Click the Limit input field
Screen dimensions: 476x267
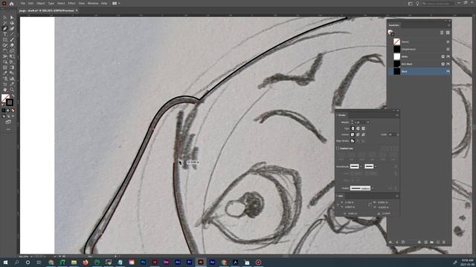391,134
